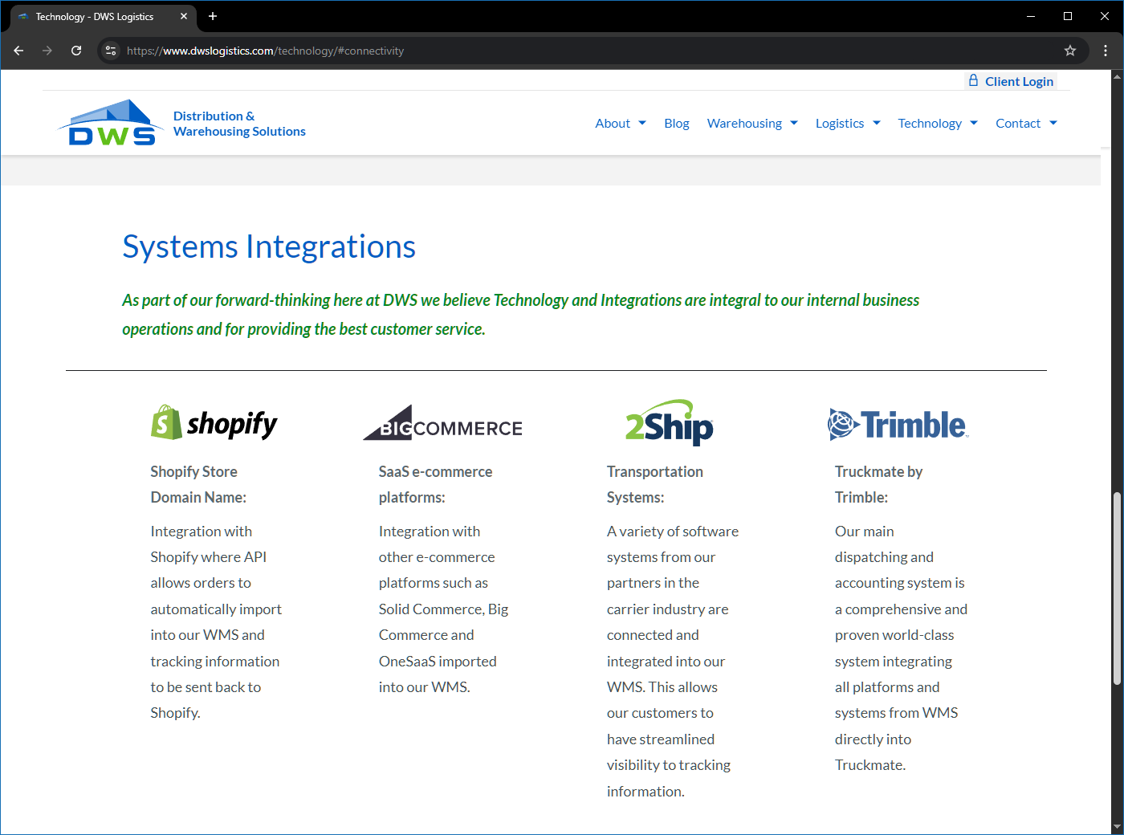Maximize the browser window
The height and width of the screenshot is (835, 1124).
coord(1068,16)
